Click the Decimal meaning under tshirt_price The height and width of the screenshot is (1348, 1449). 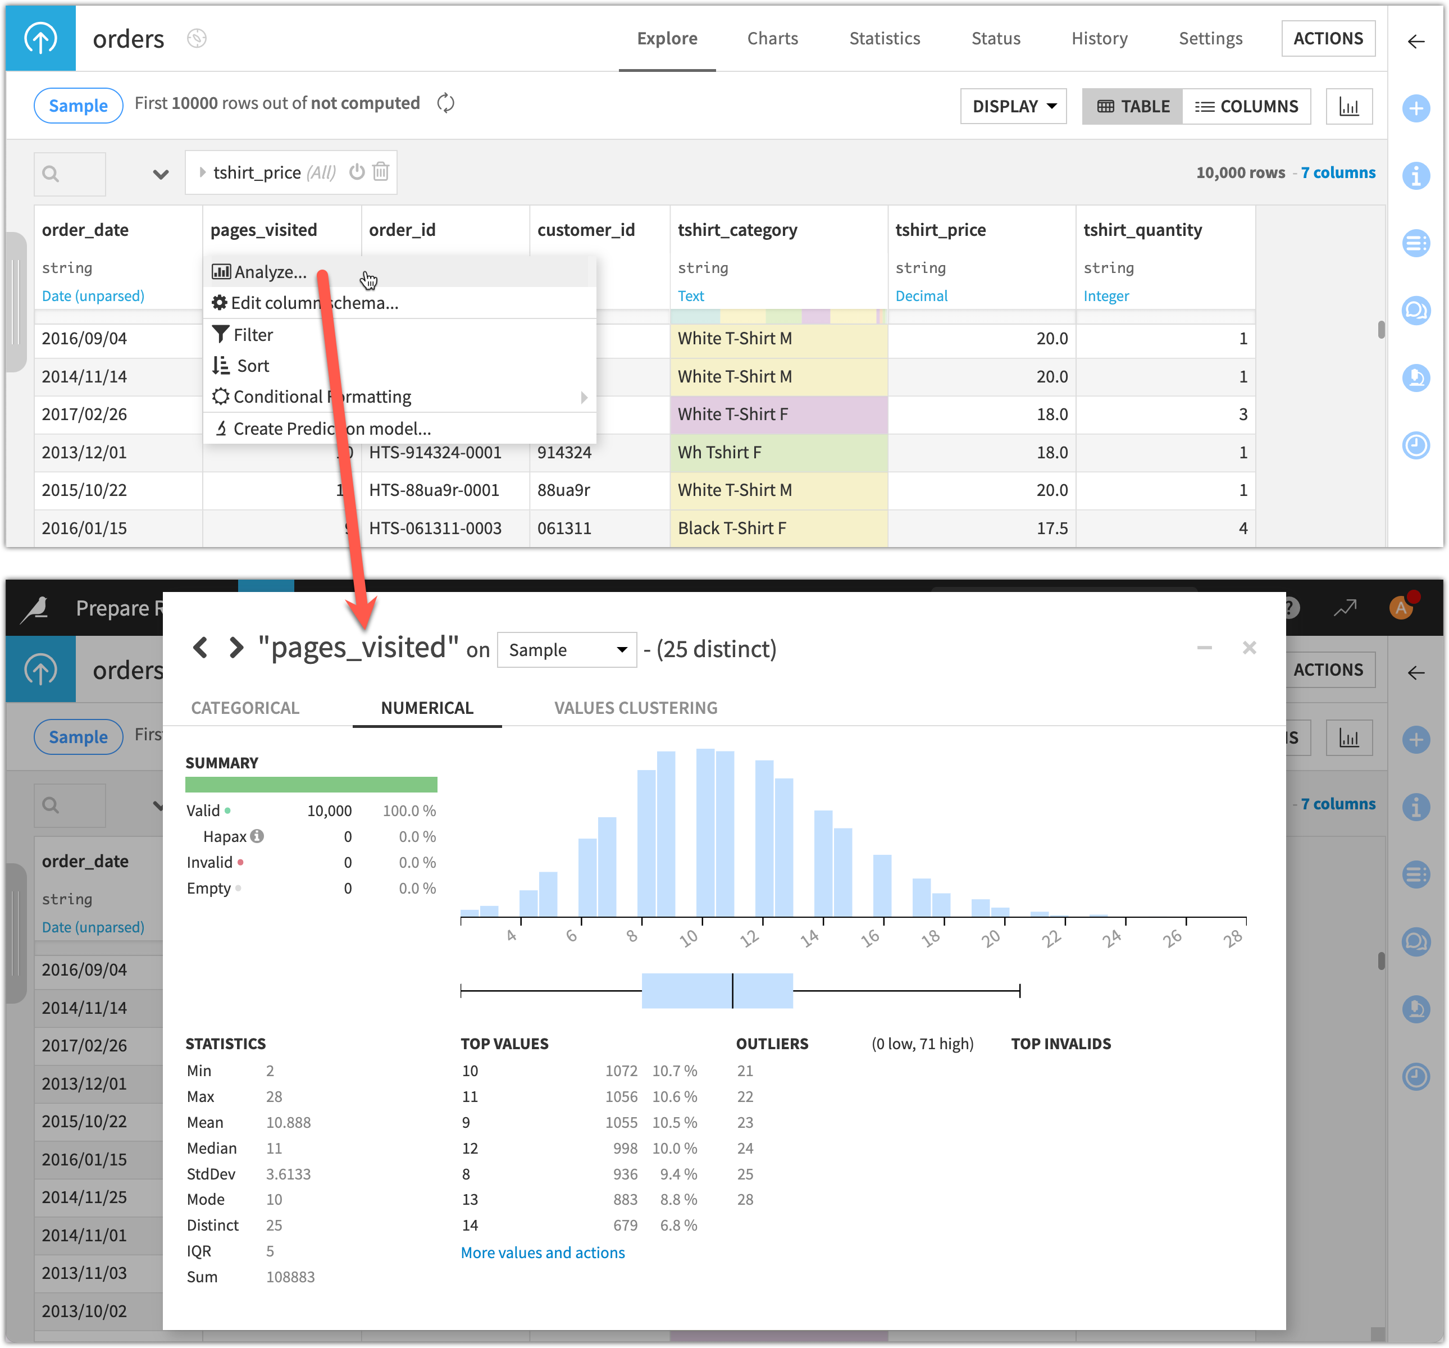pos(921,296)
